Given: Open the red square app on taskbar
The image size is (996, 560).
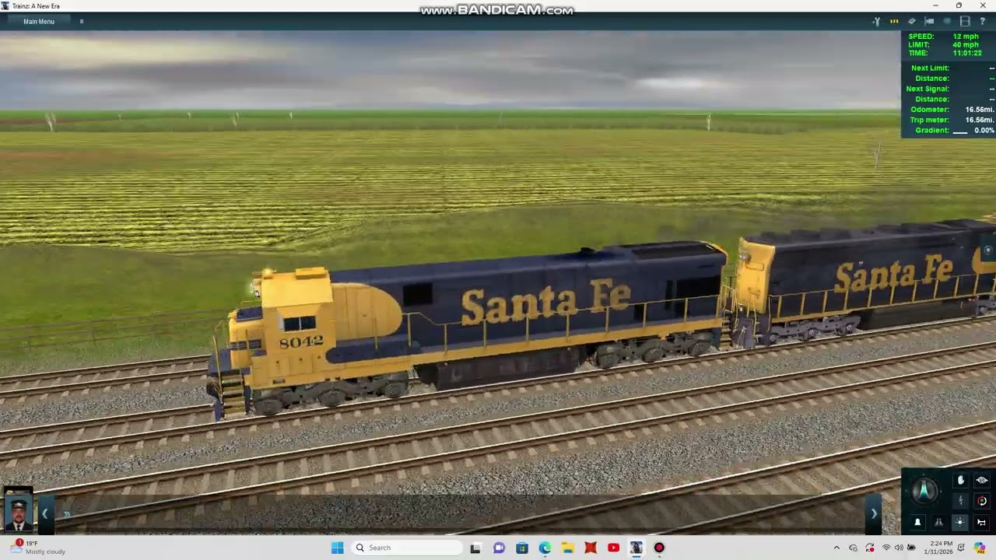Looking at the screenshot, I should tap(591, 548).
